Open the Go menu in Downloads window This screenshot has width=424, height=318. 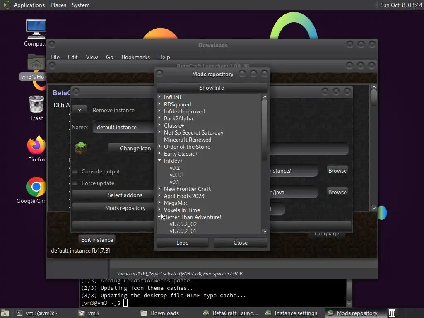coord(109,57)
